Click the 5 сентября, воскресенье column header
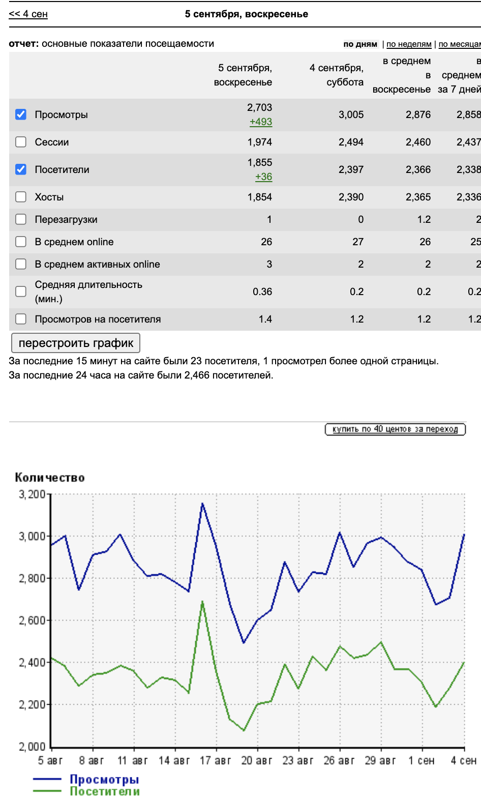481x811 pixels. [x=243, y=75]
